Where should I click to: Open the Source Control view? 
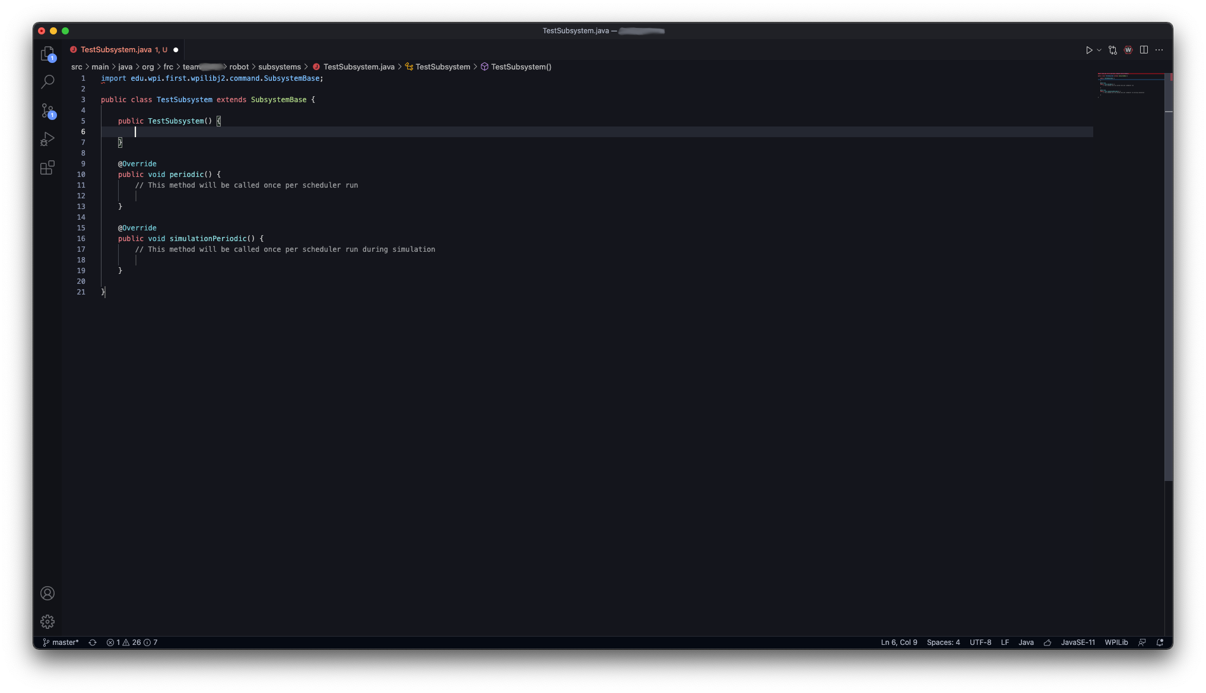coord(47,110)
